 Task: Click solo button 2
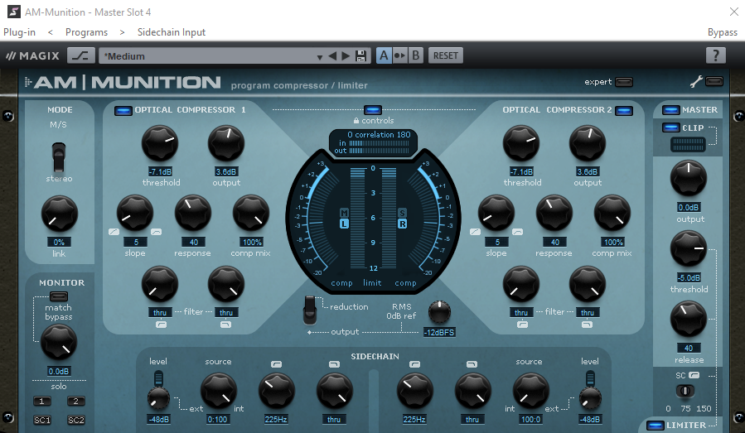point(75,402)
